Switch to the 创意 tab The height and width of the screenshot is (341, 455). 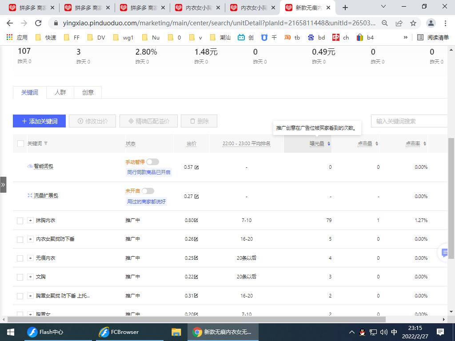[88, 92]
